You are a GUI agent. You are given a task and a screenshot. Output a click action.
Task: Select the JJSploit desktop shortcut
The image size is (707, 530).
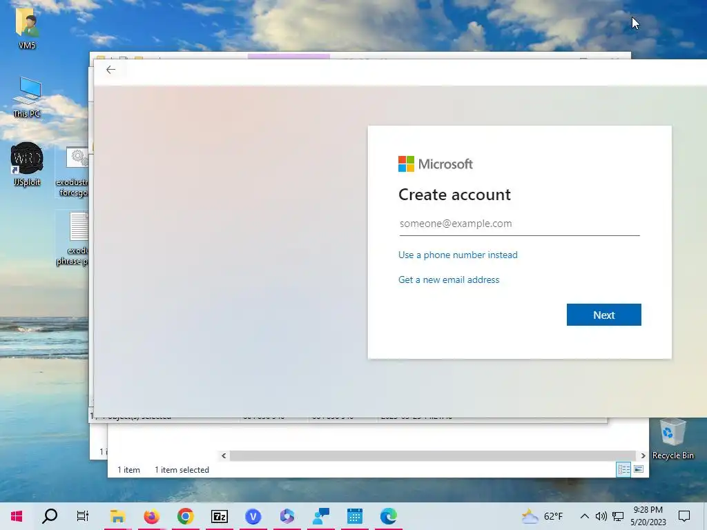pos(27,164)
